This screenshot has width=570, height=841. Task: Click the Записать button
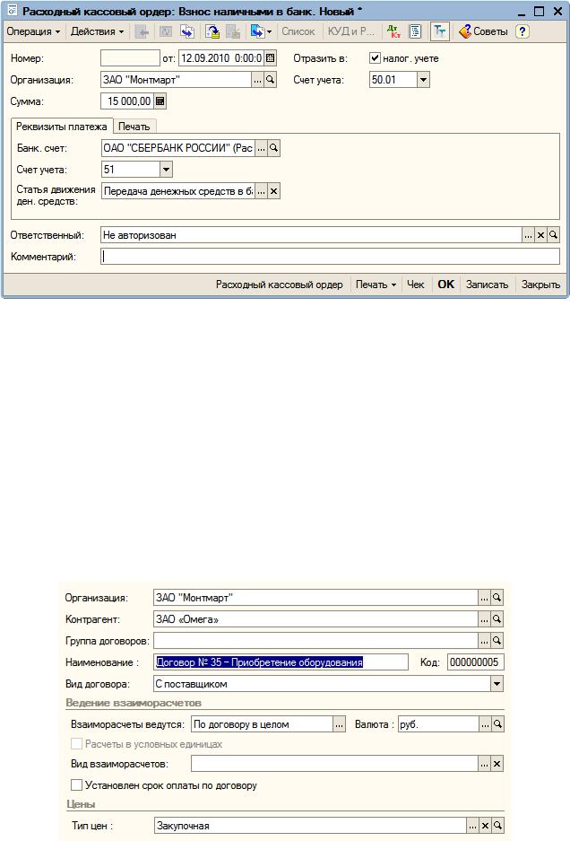click(487, 285)
